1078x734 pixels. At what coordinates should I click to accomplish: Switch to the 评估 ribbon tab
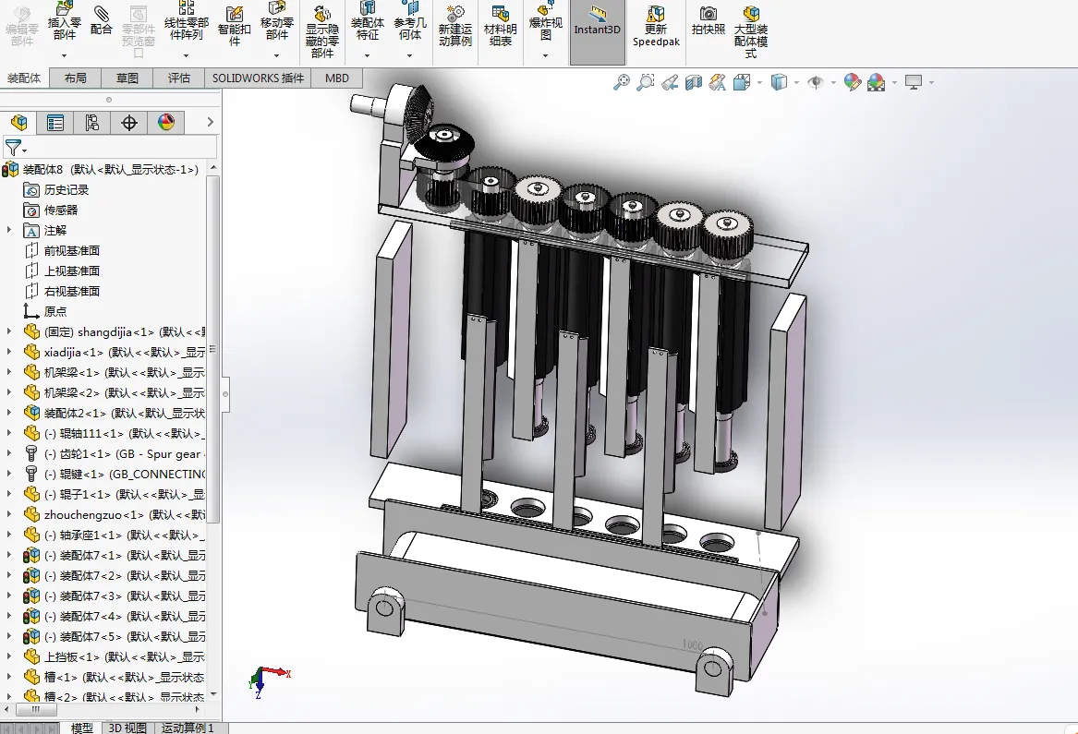pyautogui.click(x=179, y=78)
